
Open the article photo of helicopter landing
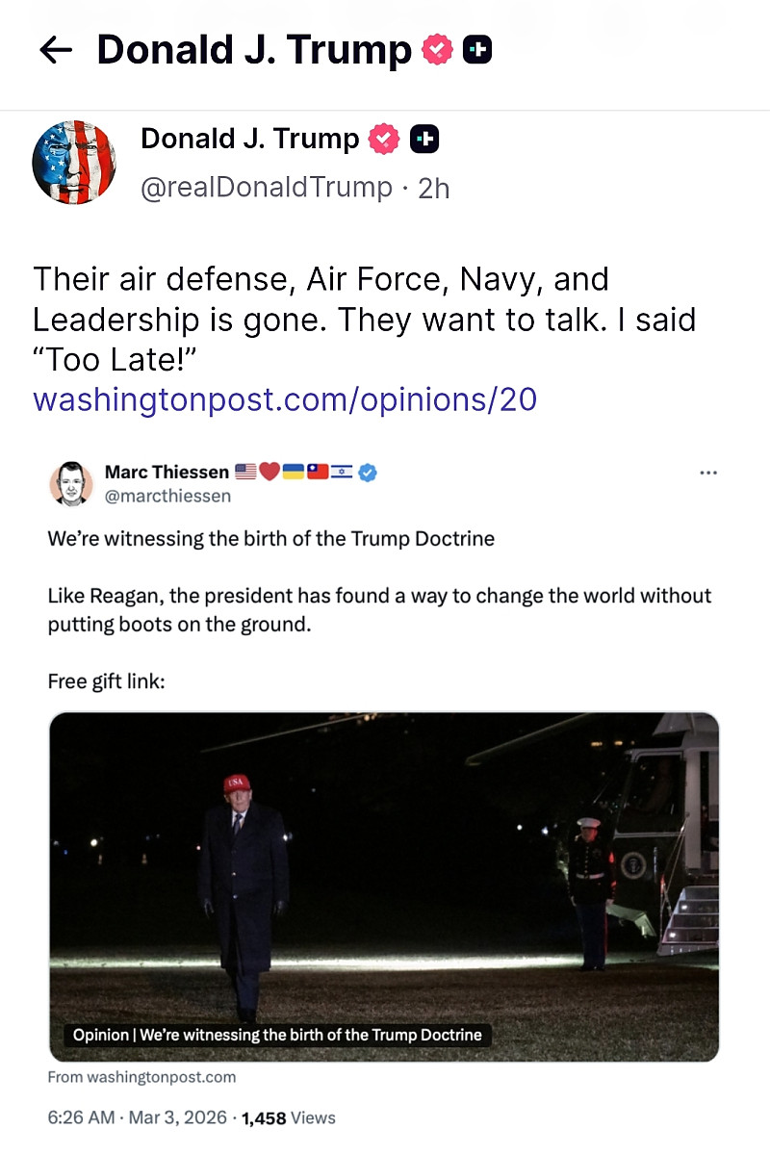[x=384, y=866]
